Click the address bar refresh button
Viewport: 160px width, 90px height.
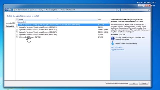118,10
